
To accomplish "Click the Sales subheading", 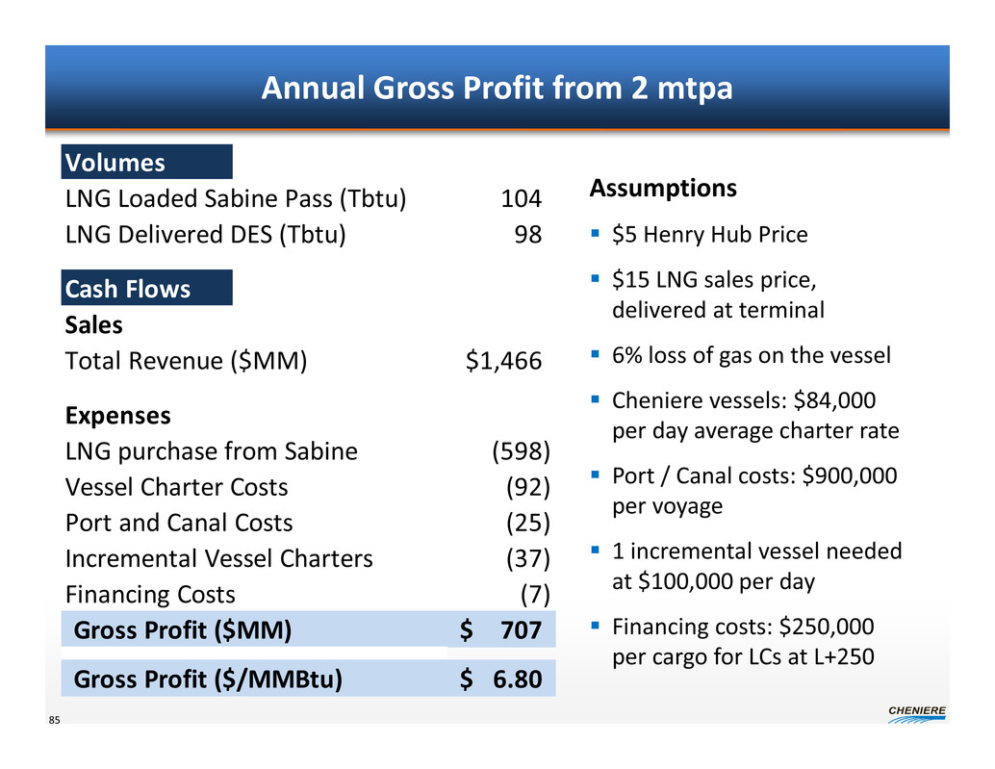I will pyautogui.click(x=93, y=325).
